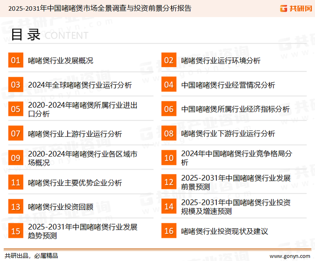Open chapter 啫啫煲行业运行环境分析

(x=220, y=60)
